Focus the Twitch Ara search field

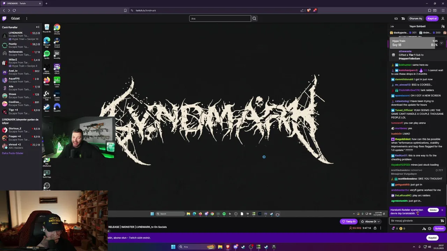tap(220, 18)
